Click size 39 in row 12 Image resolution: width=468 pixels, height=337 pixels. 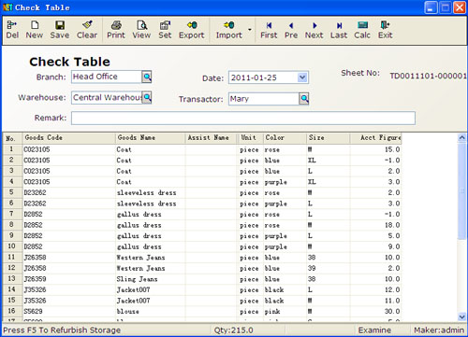pos(312,268)
